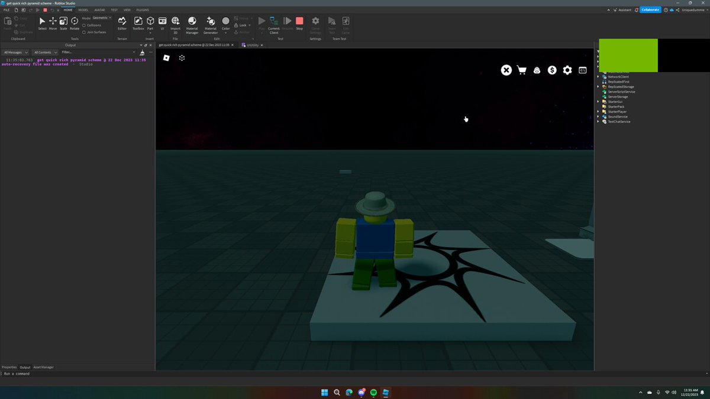This screenshot has height=399, width=710.
Task: Select ReplicatedFirst in Explorer
Action: (618, 82)
